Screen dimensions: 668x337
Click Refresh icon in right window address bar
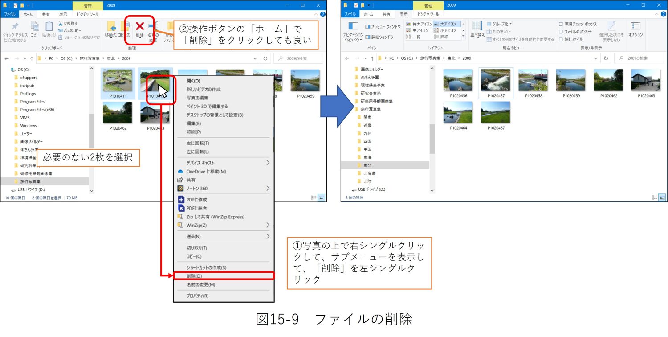tap(605, 58)
